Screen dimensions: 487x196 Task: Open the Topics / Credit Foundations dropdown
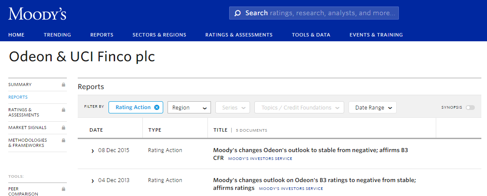(x=299, y=107)
